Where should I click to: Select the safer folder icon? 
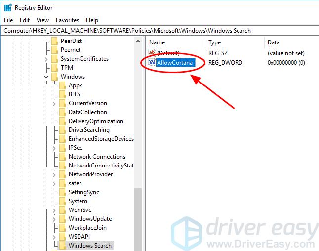click(x=62, y=183)
